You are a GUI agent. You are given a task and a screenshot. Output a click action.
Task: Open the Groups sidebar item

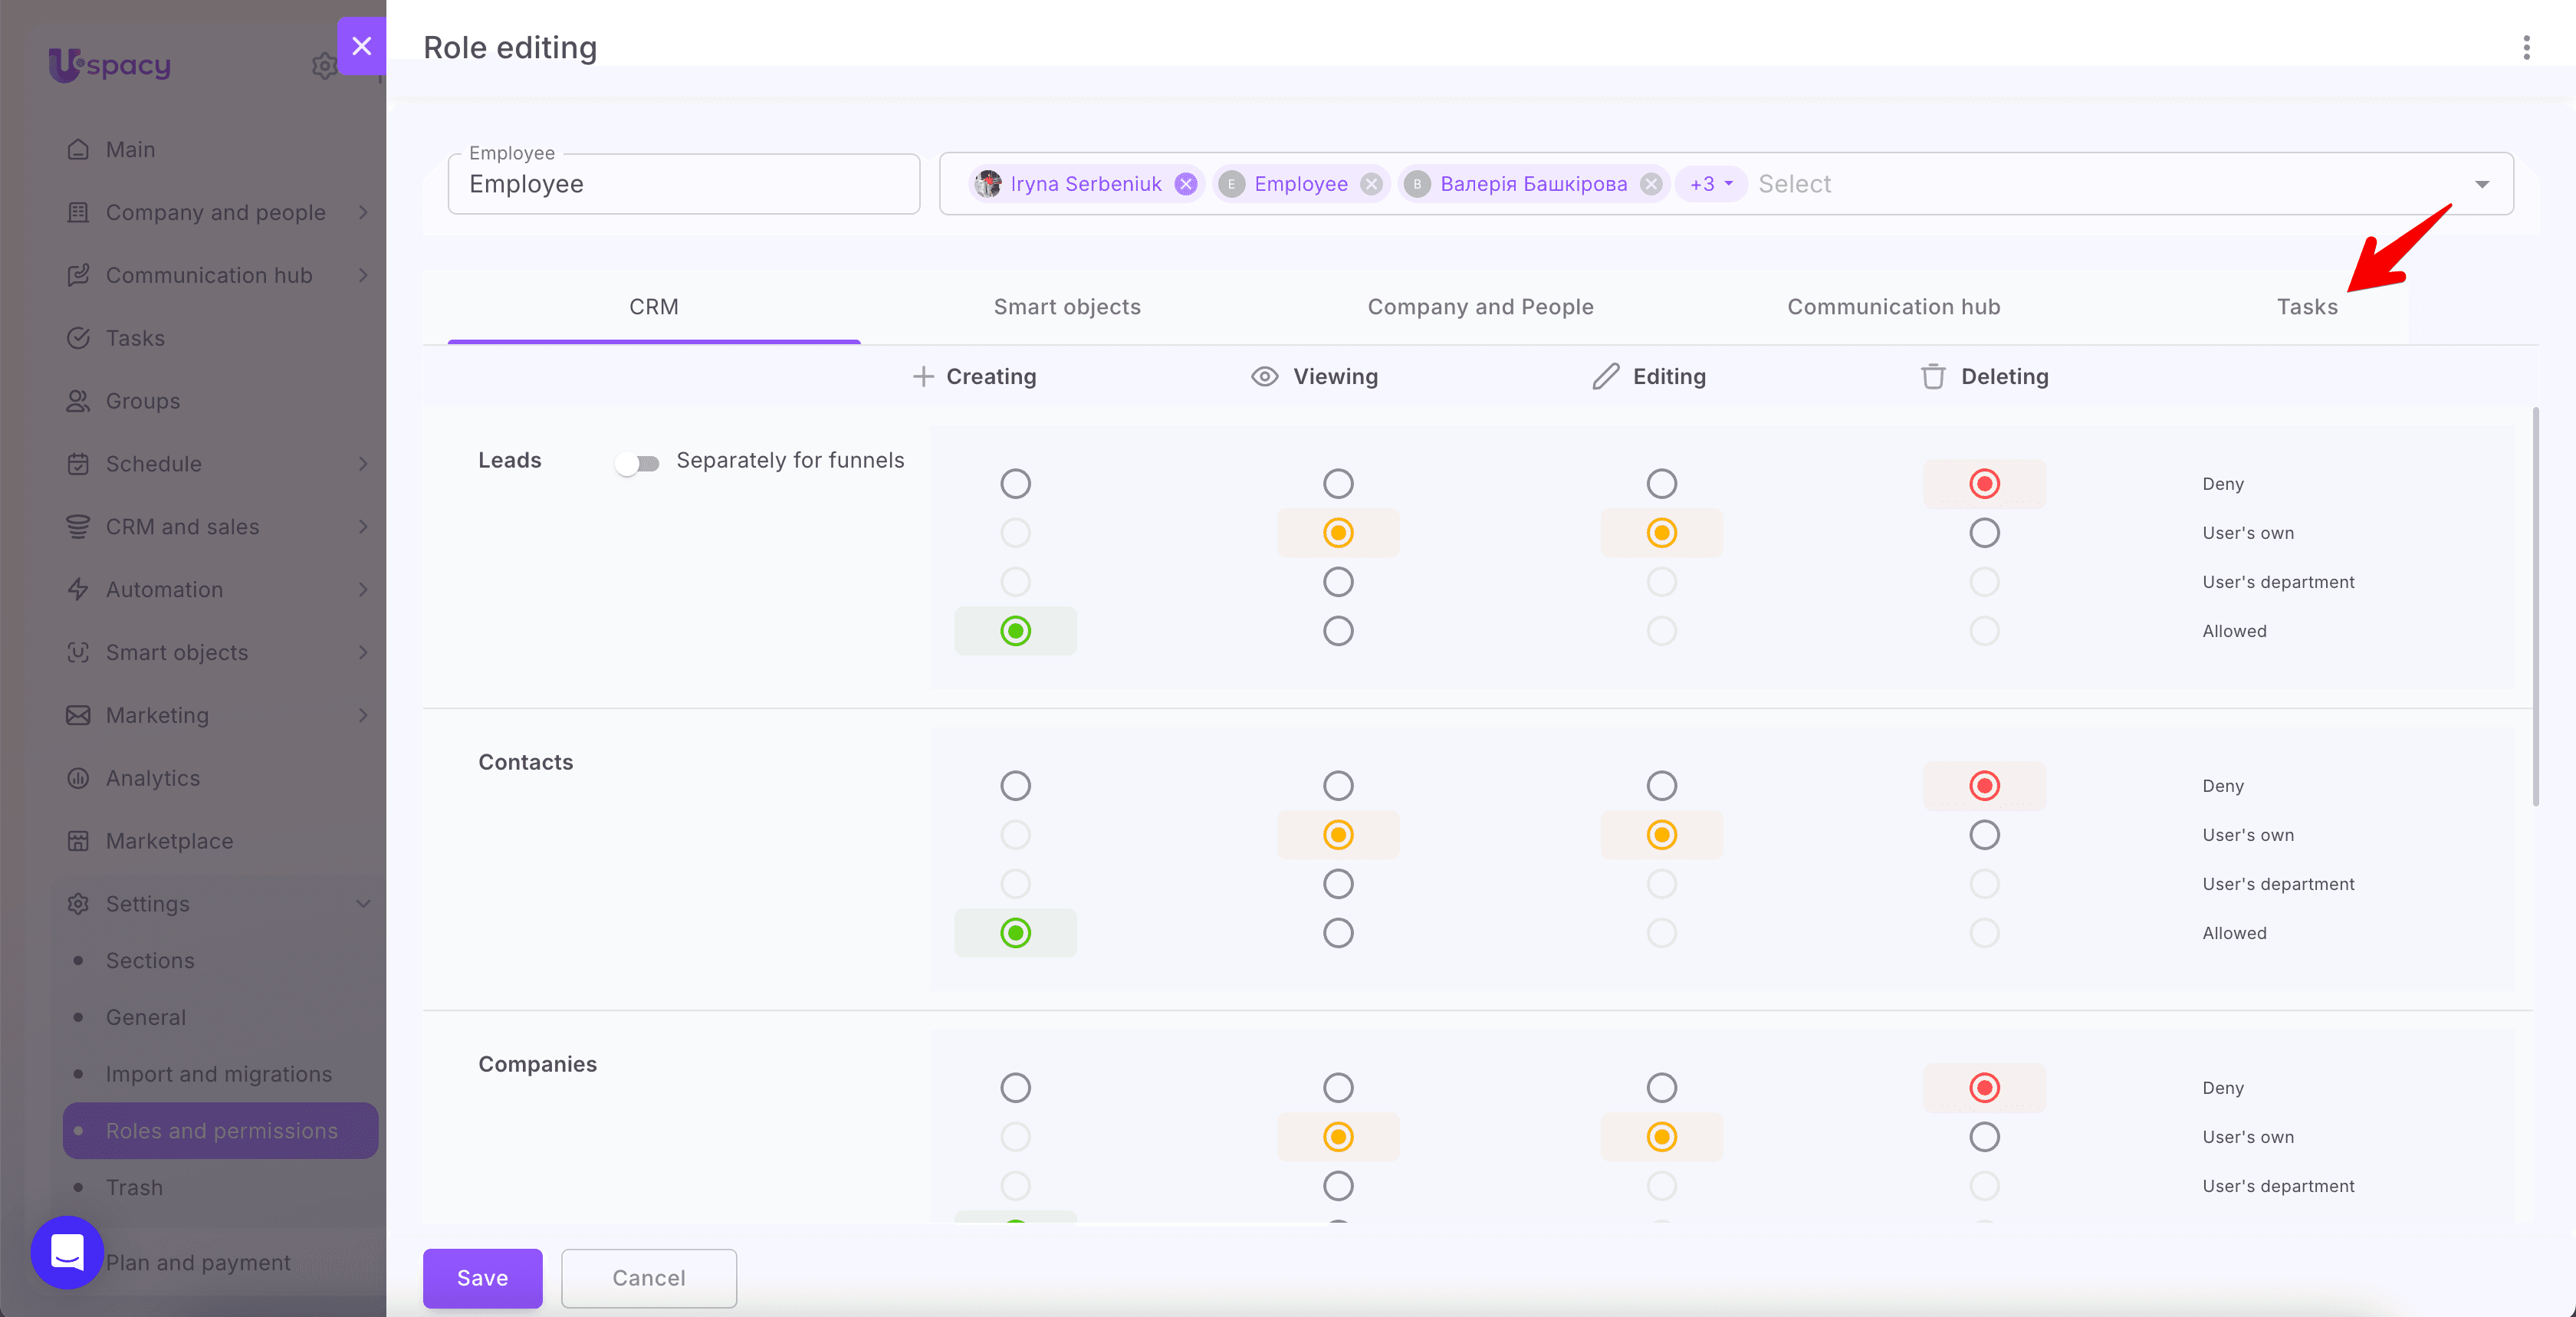click(x=143, y=401)
